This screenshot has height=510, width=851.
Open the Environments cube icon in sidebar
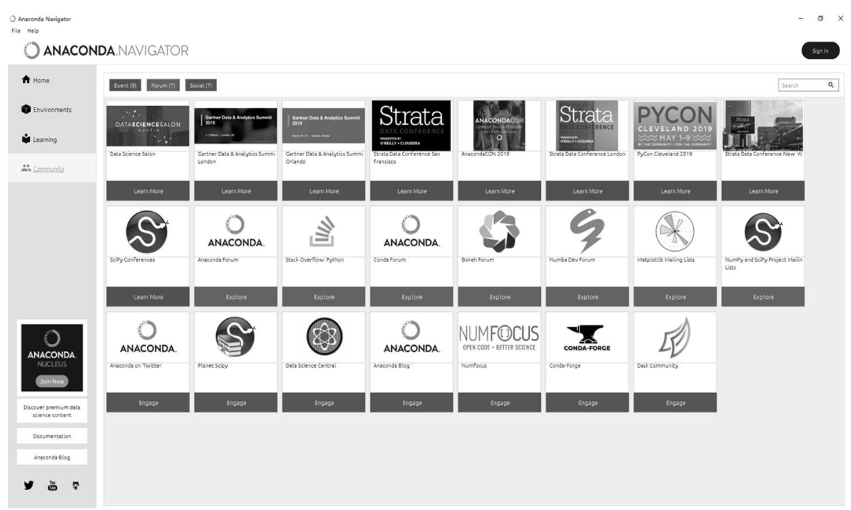coord(26,109)
